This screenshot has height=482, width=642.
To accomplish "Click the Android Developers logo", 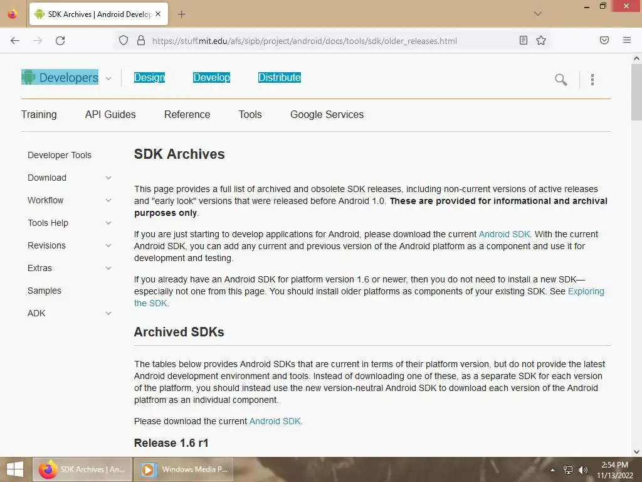I will coord(60,77).
